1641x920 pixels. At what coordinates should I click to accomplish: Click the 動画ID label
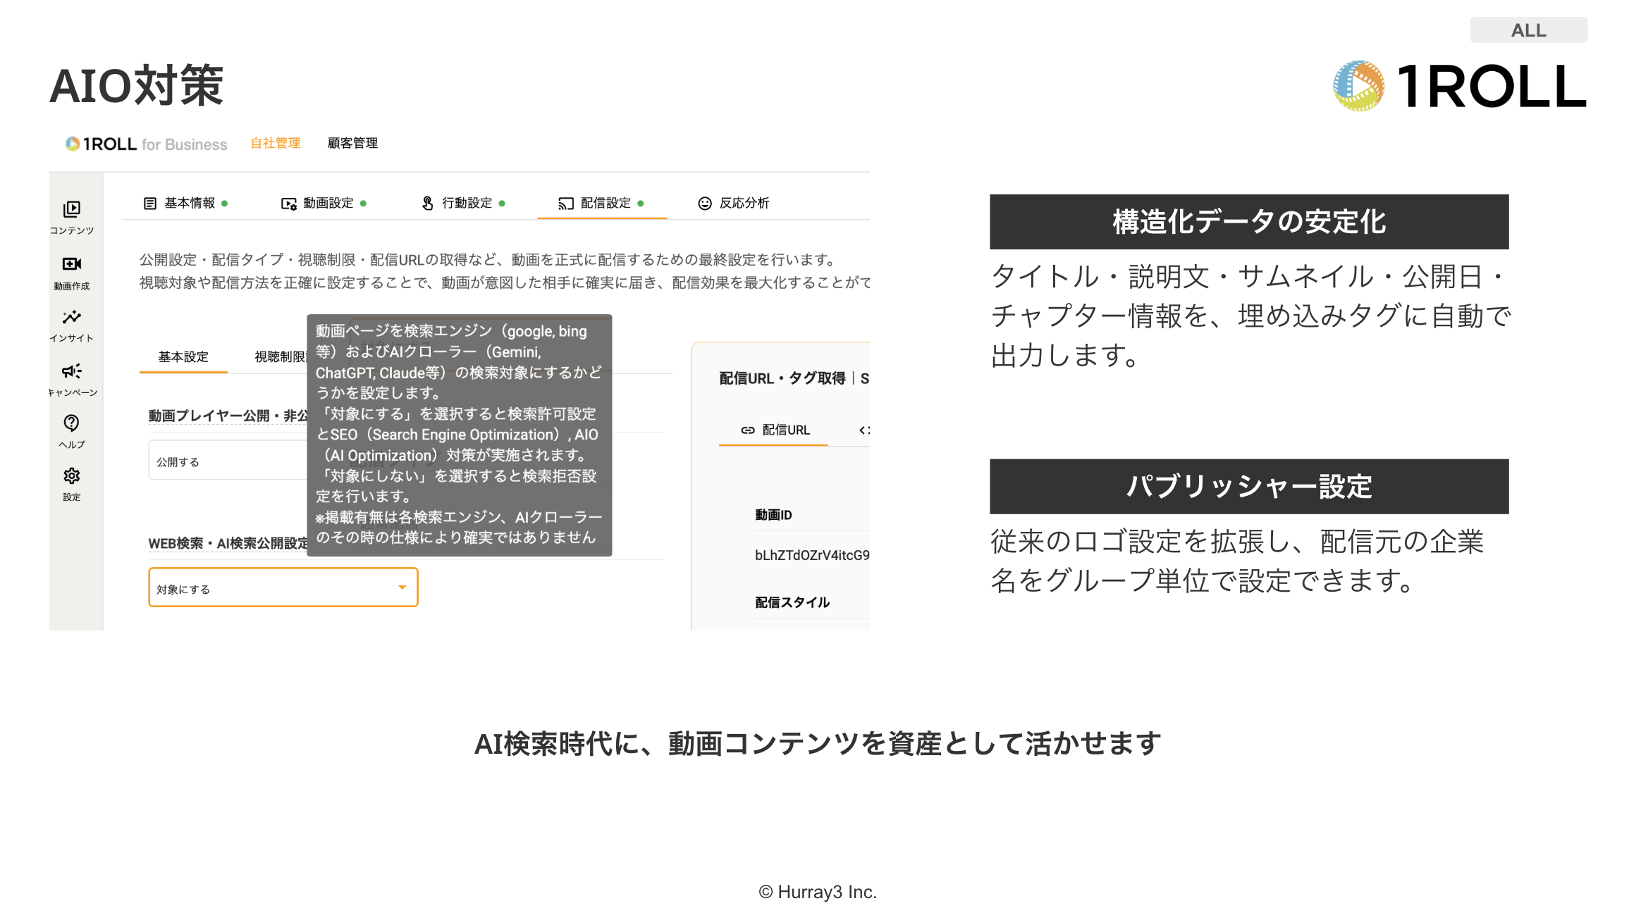point(773,515)
